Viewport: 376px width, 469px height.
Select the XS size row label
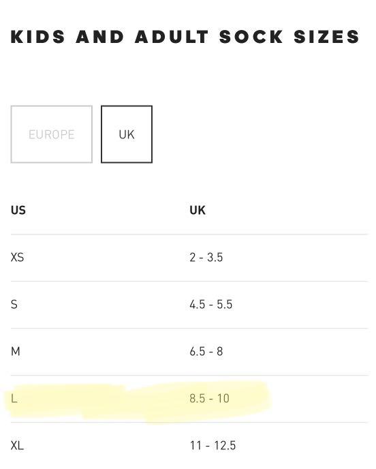pos(17,257)
